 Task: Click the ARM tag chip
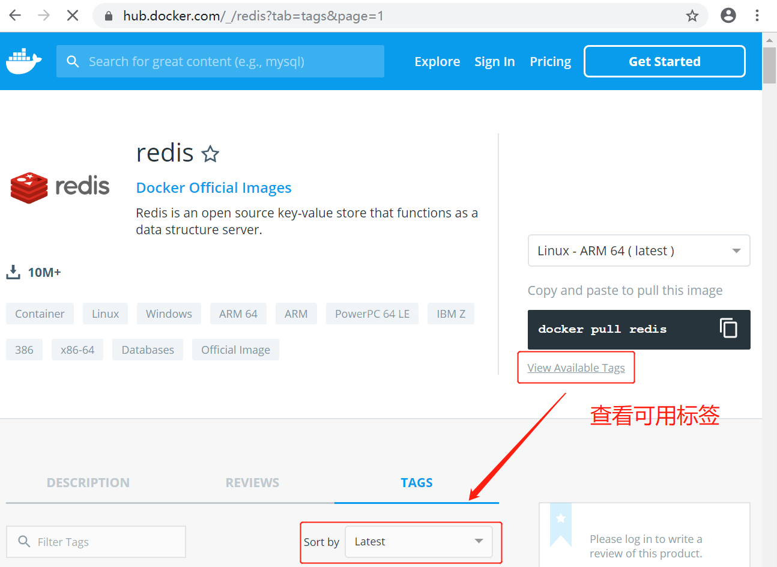click(x=296, y=314)
